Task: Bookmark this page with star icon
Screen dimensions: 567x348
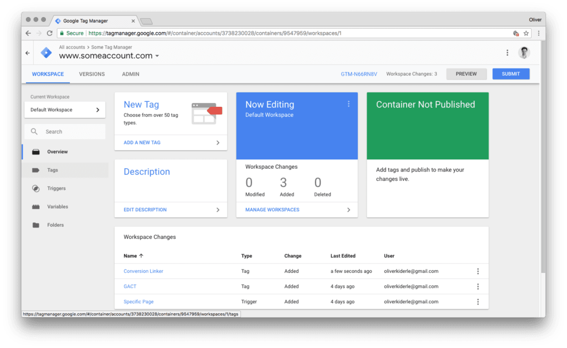Action: click(x=526, y=33)
